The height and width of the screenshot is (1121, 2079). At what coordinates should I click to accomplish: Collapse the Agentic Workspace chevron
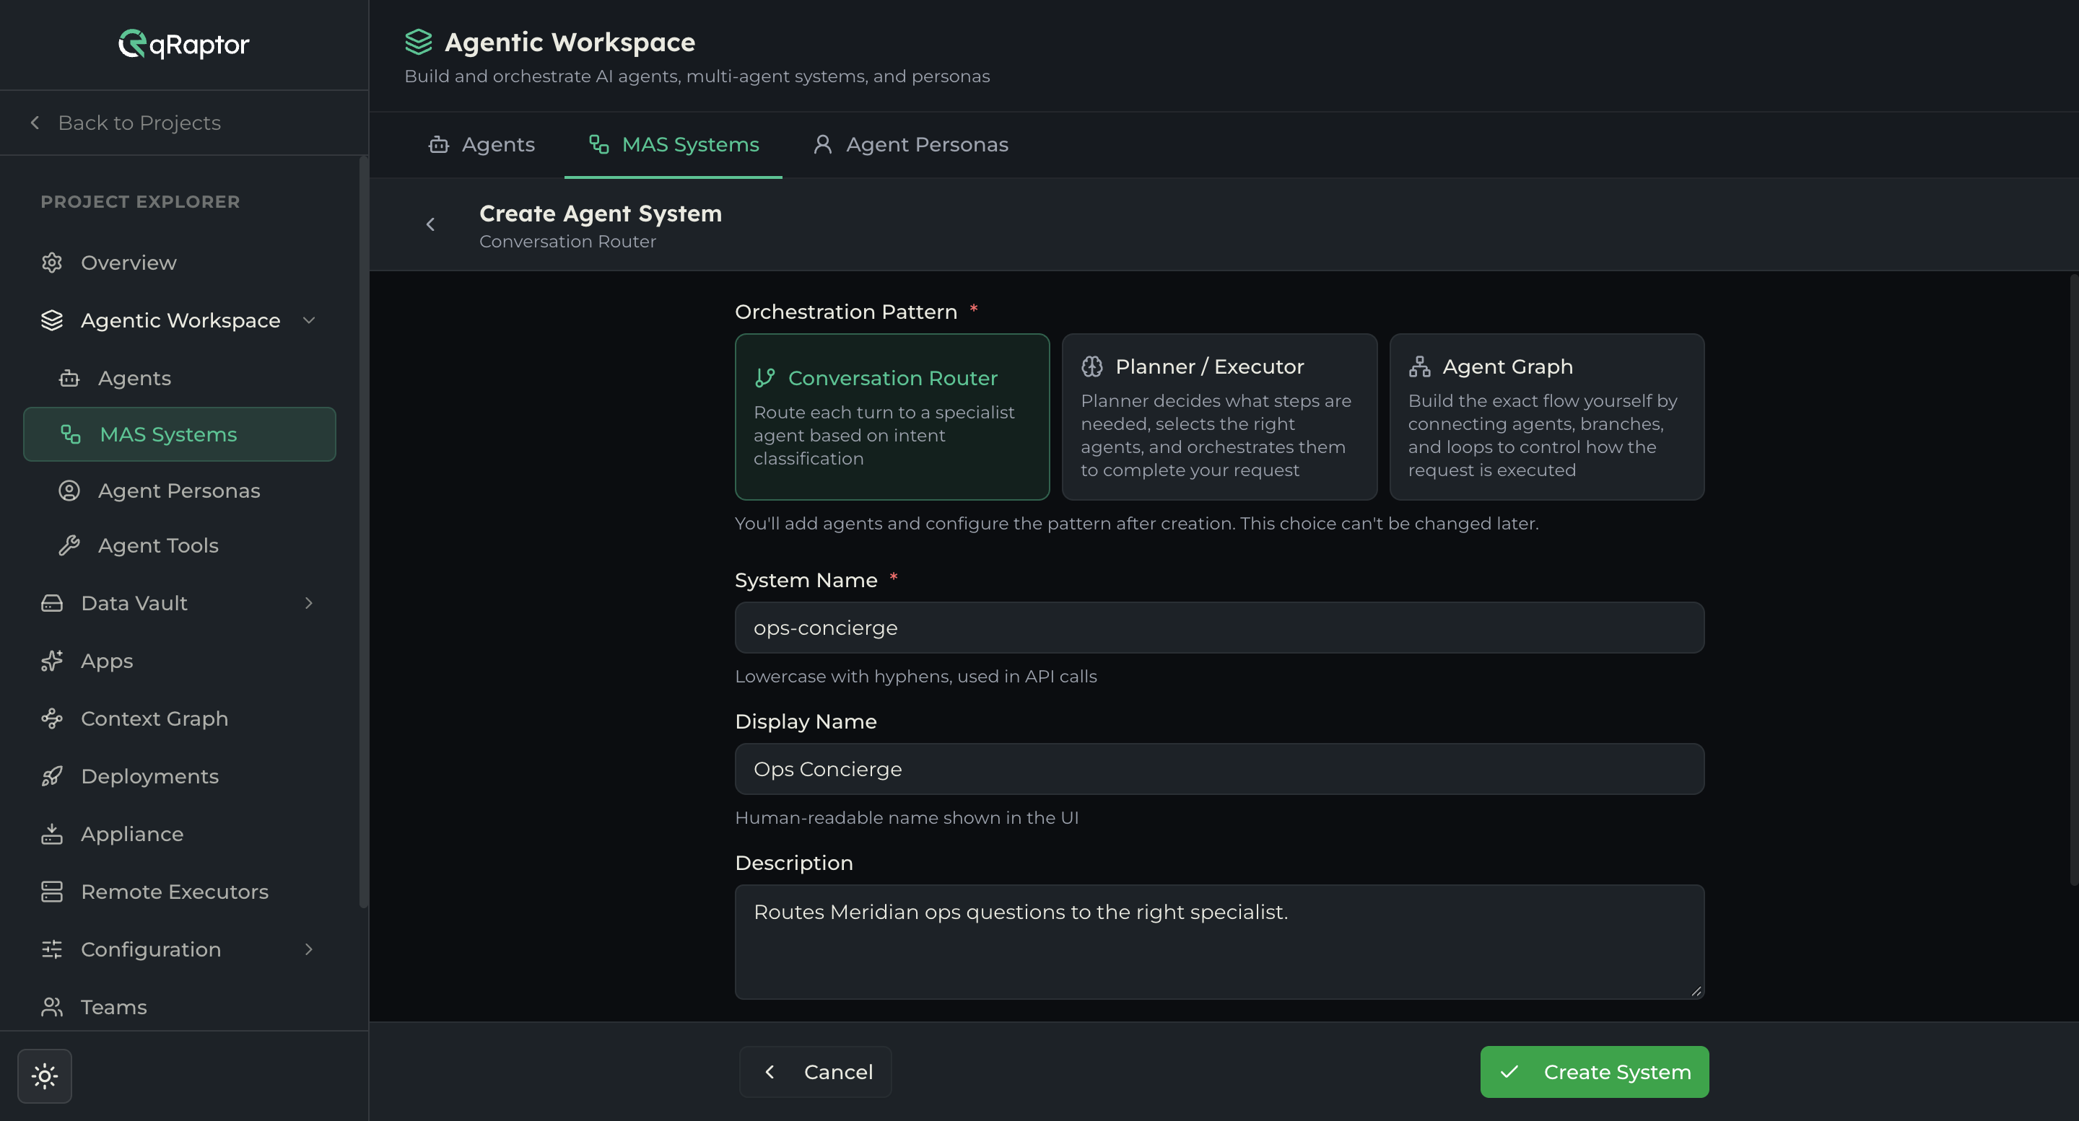coord(308,320)
